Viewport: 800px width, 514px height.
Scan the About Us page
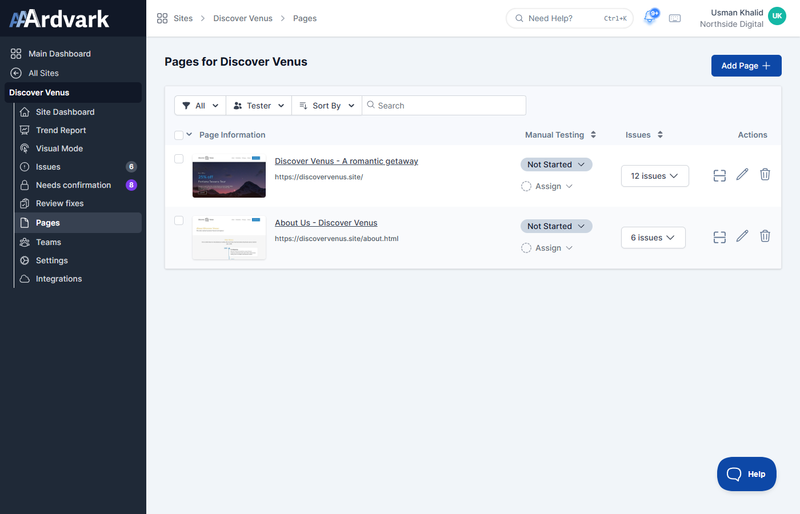pos(719,237)
